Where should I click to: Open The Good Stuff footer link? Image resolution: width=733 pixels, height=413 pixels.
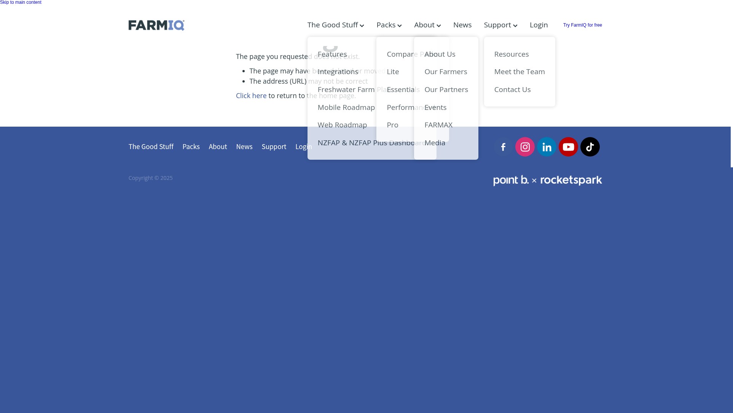coord(151,146)
